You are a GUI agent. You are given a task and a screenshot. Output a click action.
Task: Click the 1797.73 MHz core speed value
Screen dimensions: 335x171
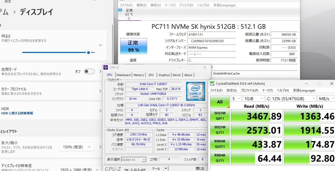point(138,135)
